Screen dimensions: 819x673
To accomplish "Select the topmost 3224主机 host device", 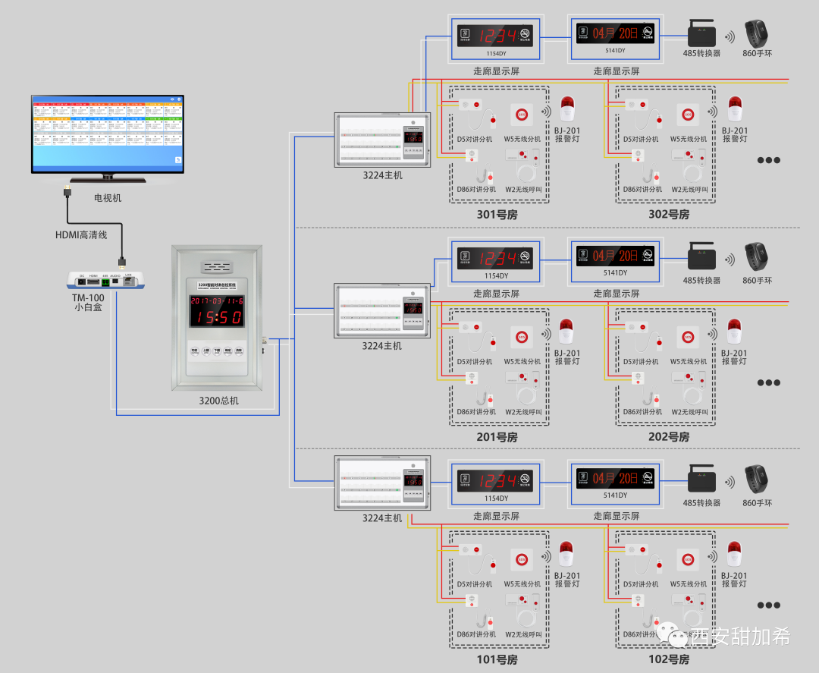I will (x=382, y=140).
